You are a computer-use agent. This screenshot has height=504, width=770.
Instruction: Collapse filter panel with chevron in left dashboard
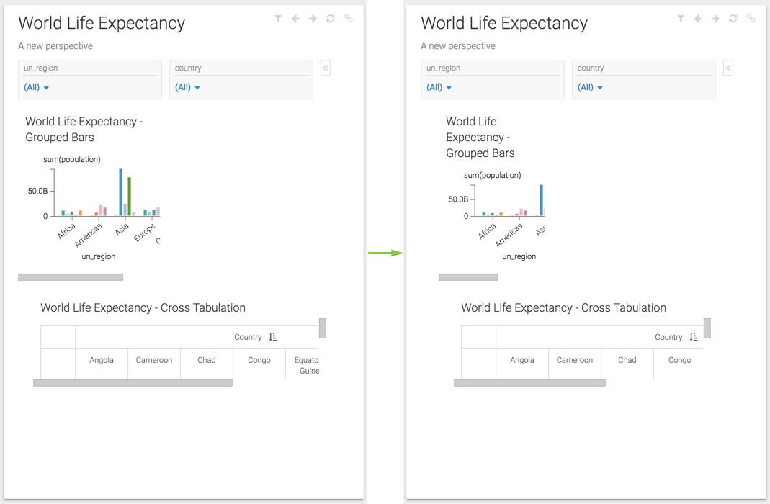click(326, 68)
